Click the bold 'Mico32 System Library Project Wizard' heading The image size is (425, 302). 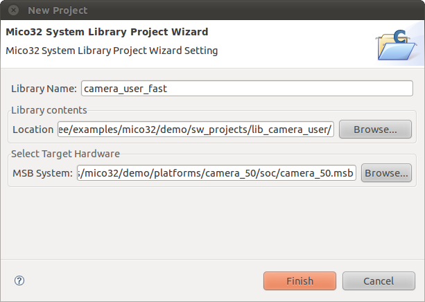coord(107,32)
